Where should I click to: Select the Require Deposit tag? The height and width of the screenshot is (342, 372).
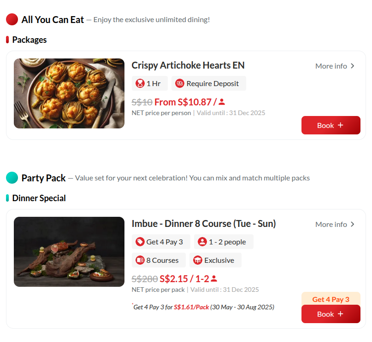pos(209,84)
